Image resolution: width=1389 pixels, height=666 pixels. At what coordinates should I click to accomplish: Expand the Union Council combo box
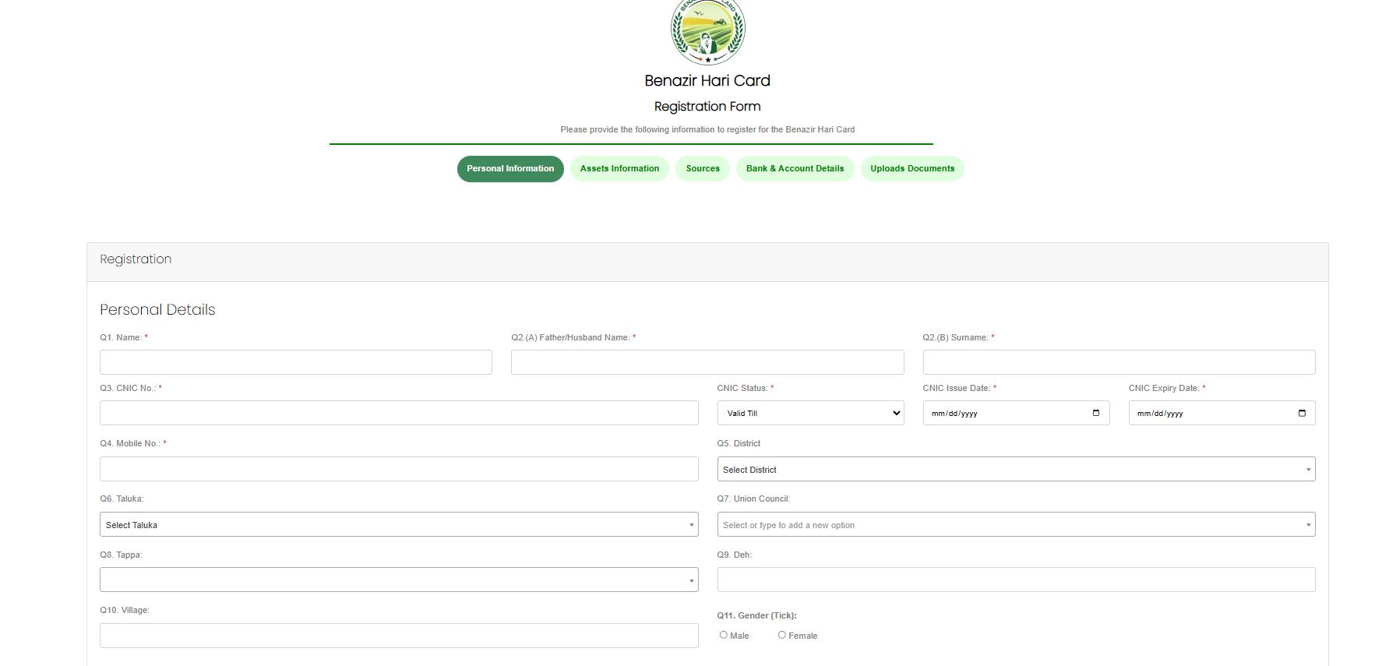pyautogui.click(x=1016, y=524)
